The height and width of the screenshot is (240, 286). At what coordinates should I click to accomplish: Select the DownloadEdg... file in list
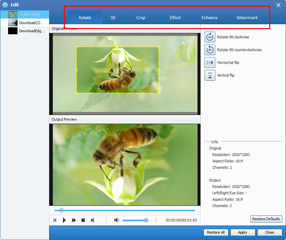[x=25, y=31]
